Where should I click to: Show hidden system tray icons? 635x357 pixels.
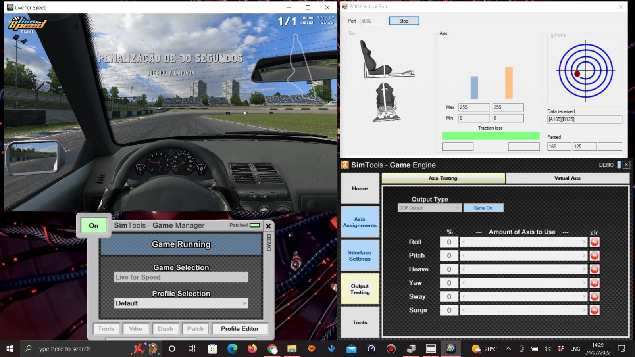point(508,349)
